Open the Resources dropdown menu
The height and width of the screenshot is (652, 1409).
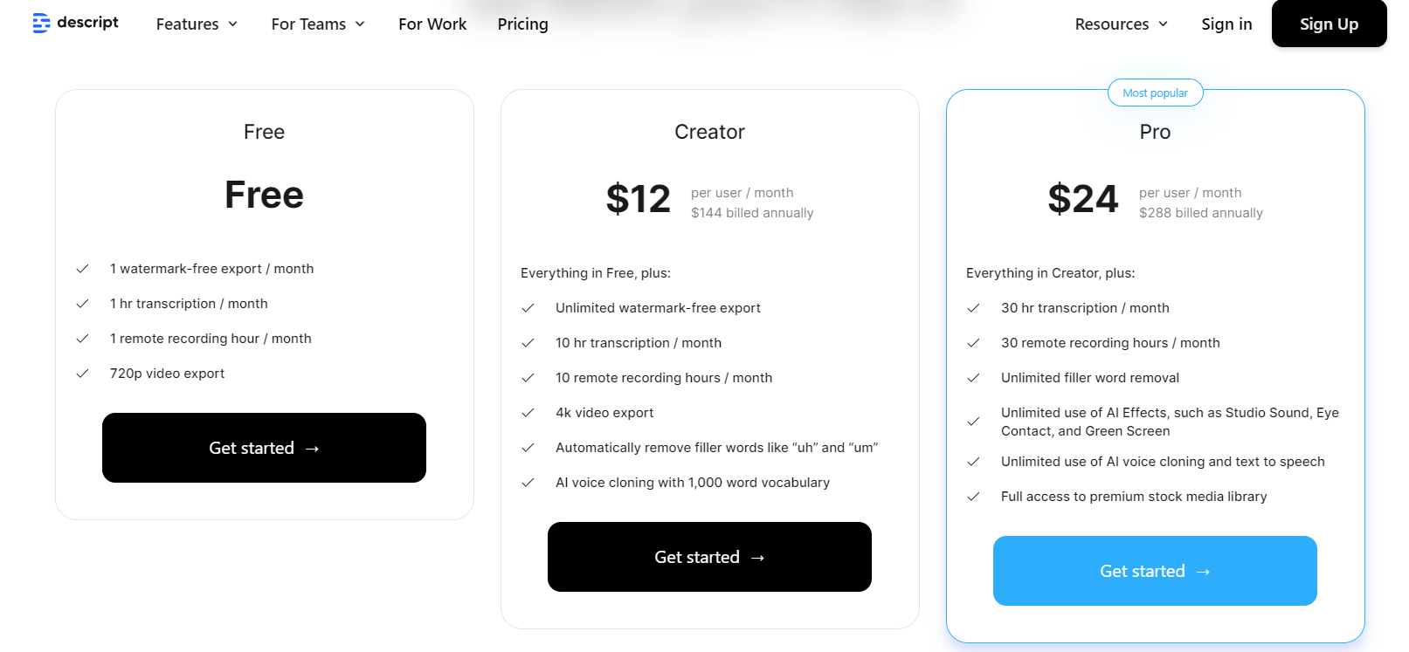point(1121,24)
